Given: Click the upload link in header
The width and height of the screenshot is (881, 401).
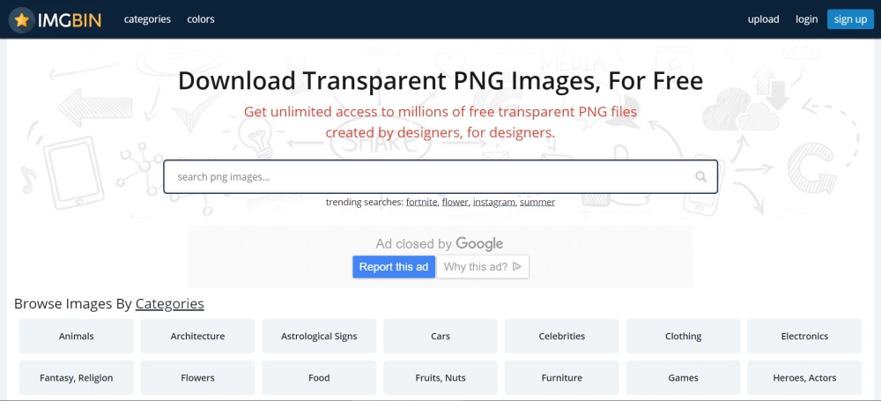Looking at the screenshot, I should [x=763, y=19].
